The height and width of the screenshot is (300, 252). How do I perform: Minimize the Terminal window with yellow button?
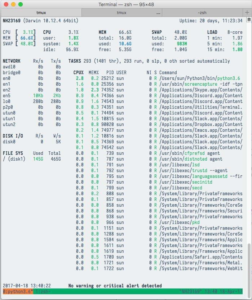click(x=13, y=4)
